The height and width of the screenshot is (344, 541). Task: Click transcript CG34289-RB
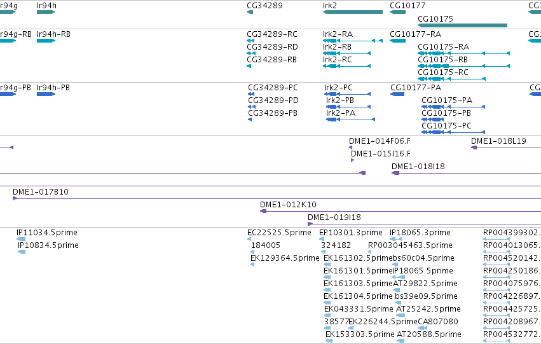pyautogui.click(x=272, y=60)
